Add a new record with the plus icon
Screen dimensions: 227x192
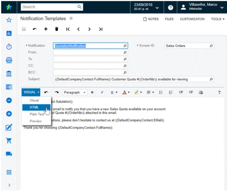[x=46, y=29]
